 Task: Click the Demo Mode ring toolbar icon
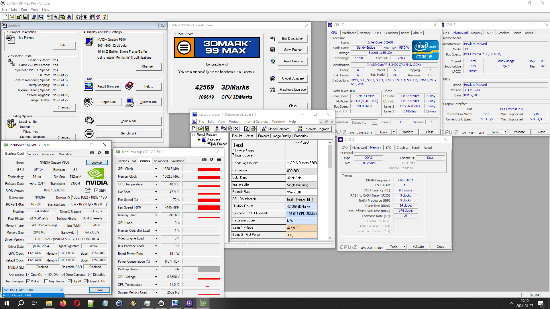pyautogui.click(x=78, y=17)
